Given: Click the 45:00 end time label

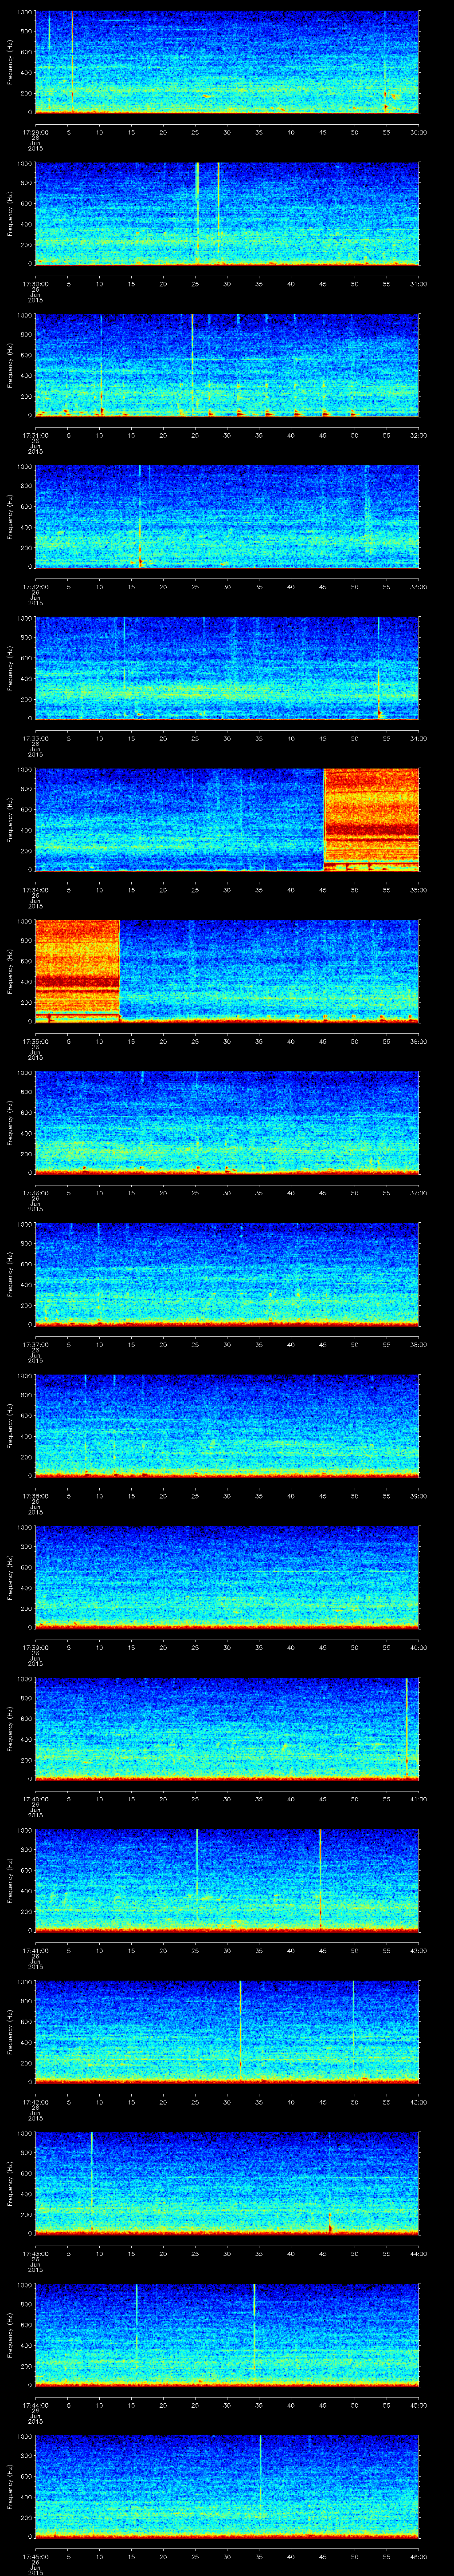Looking at the screenshot, I should tap(419, 2404).
